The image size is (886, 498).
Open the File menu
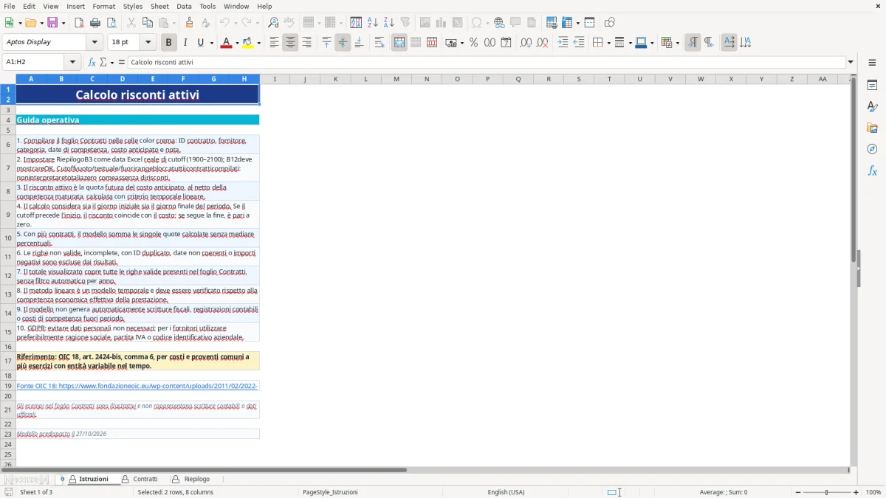10,6
